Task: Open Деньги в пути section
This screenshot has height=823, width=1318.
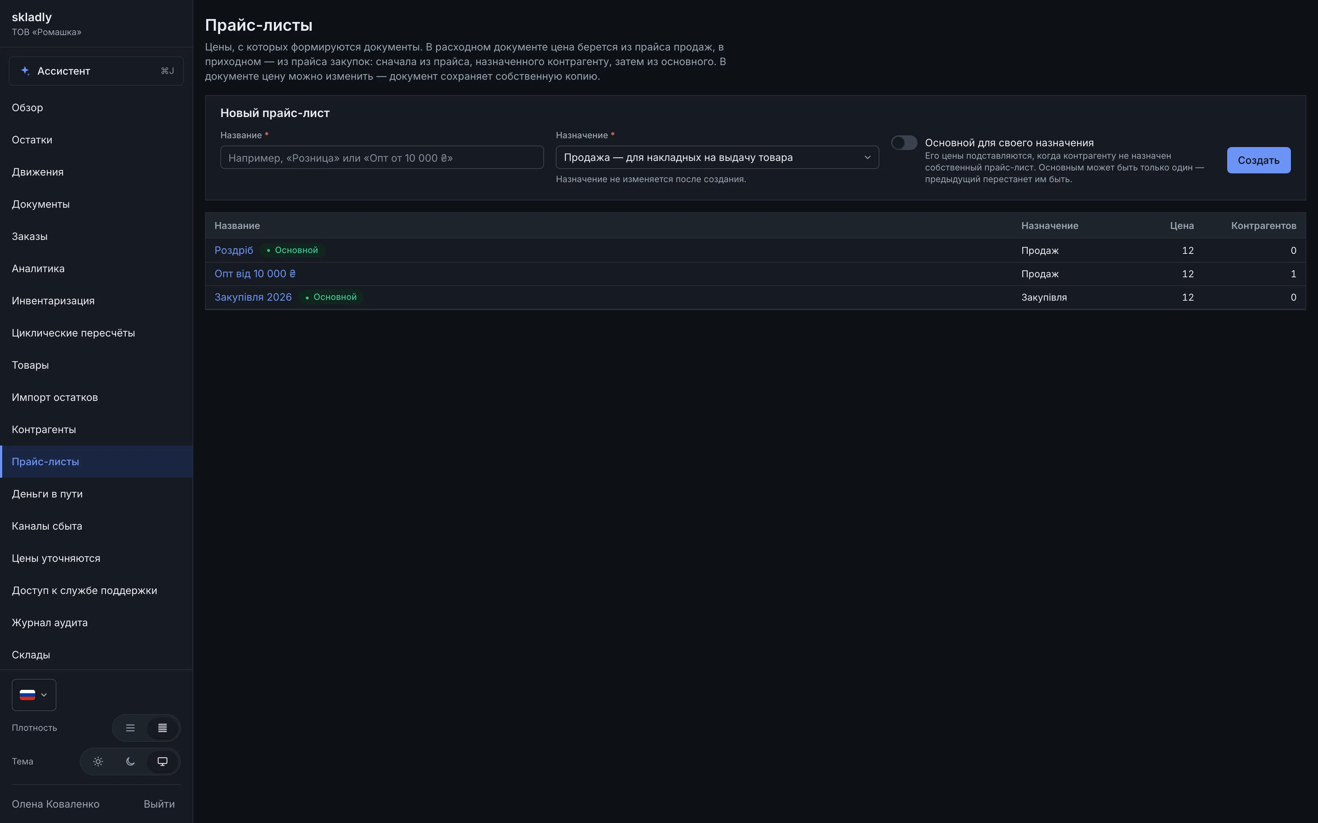Action: point(96,494)
